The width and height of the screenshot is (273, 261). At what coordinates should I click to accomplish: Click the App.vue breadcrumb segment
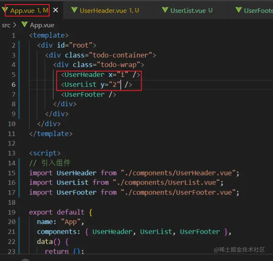point(42,25)
